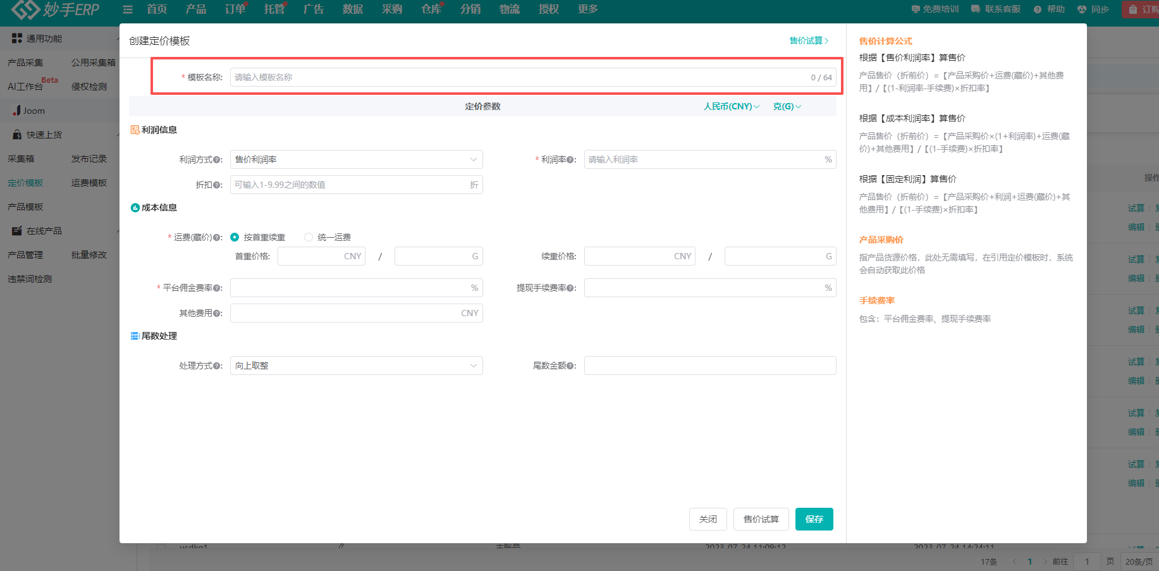Open the 人民币(CNY) currency dropdown

(732, 106)
